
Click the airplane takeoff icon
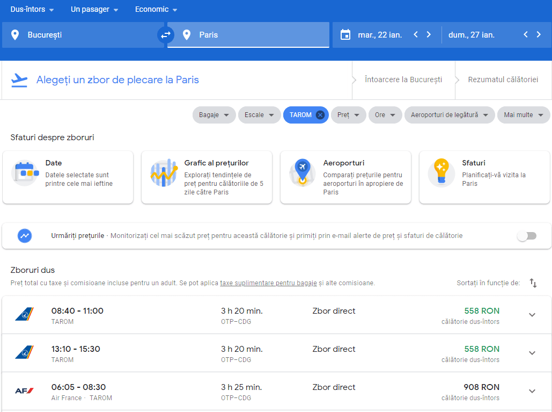19,80
